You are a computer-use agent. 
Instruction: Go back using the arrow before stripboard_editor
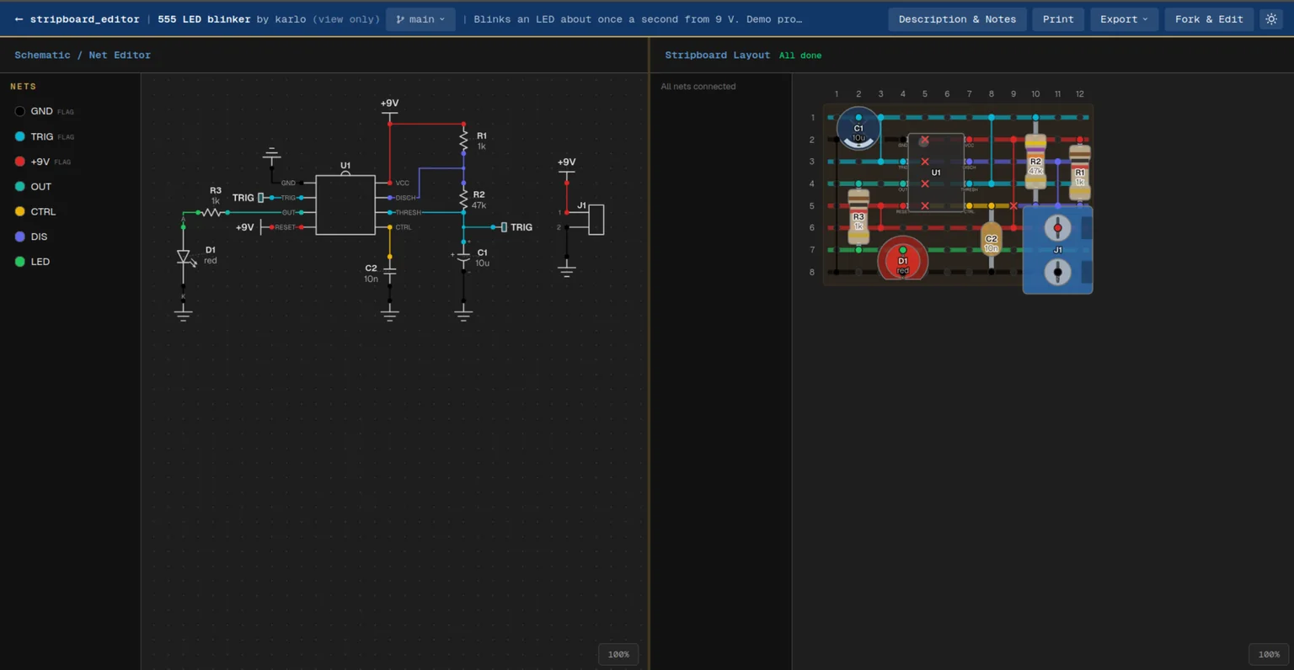(19, 19)
